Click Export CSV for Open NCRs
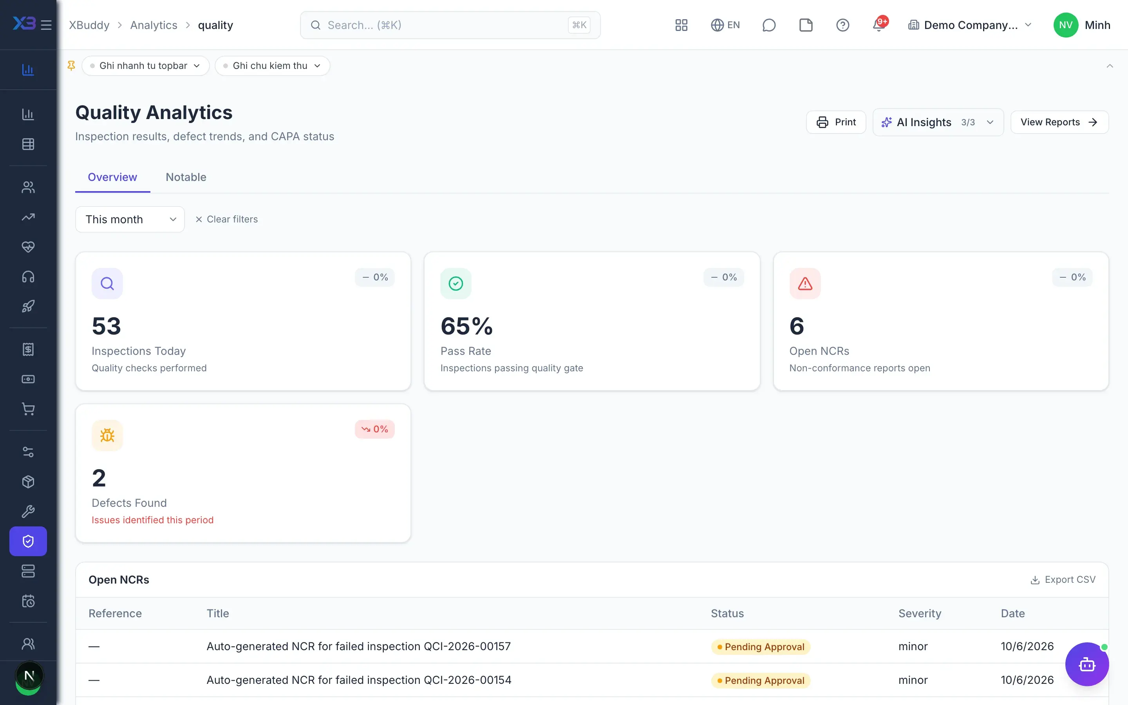The image size is (1128, 705). coord(1063,580)
